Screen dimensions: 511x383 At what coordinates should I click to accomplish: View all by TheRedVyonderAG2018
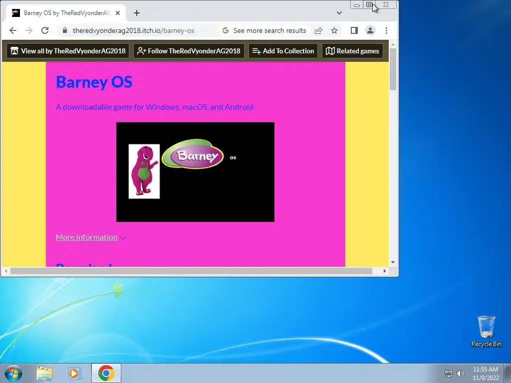pyautogui.click(x=68, y=51)
